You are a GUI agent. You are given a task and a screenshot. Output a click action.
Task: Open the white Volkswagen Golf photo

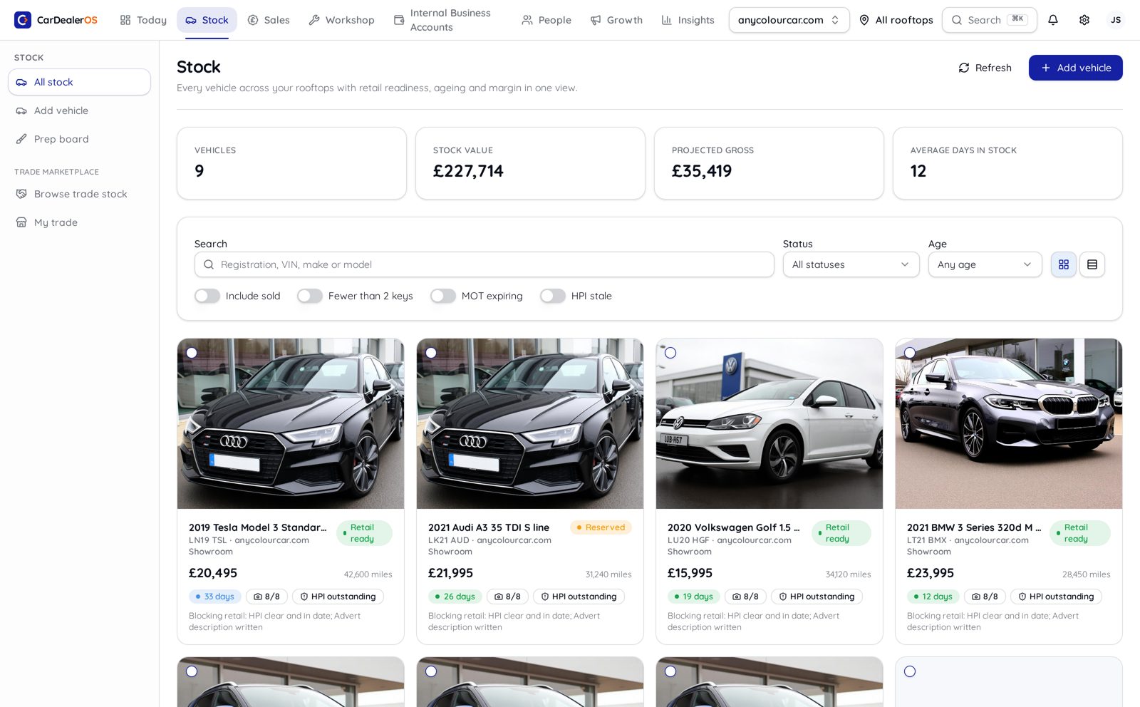[769, 424]
